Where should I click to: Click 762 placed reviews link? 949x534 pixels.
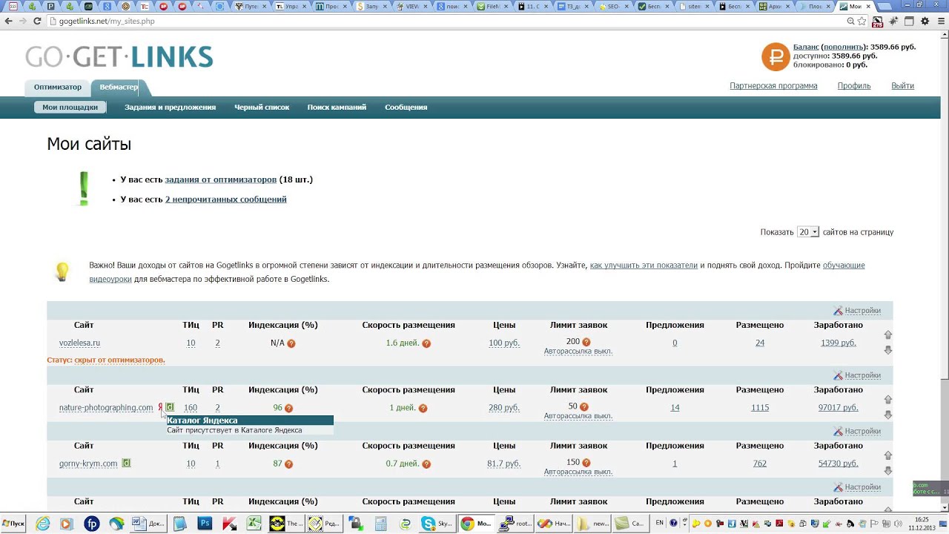(x=760, y=464)
